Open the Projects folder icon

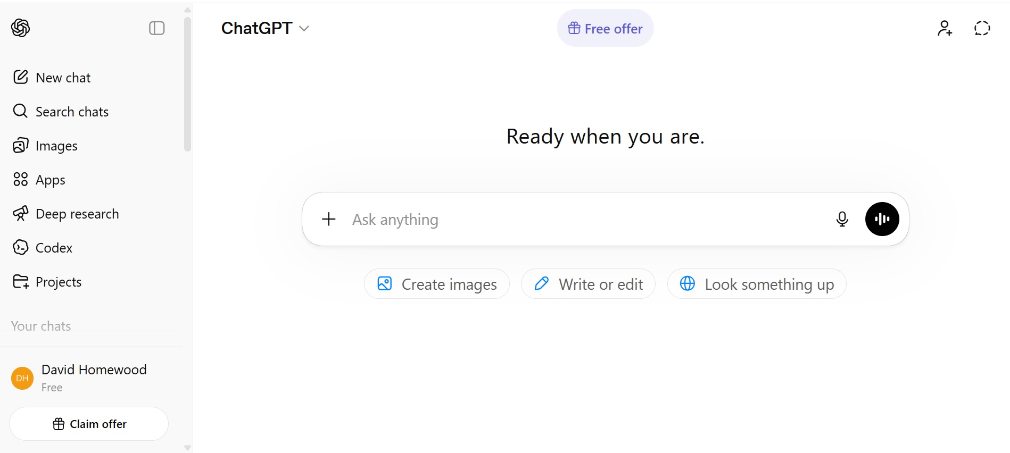20,282
